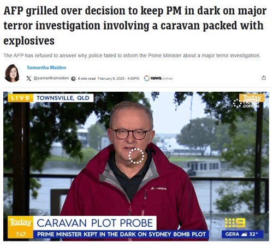Click the clock icon next to read time

tap(73, 79)
